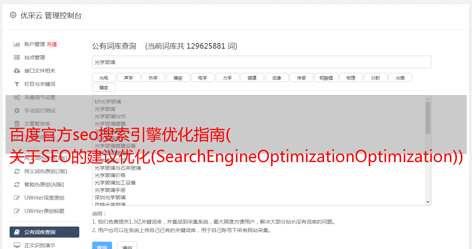Click the filter icon for 栏目与关键词

[17, 84]
